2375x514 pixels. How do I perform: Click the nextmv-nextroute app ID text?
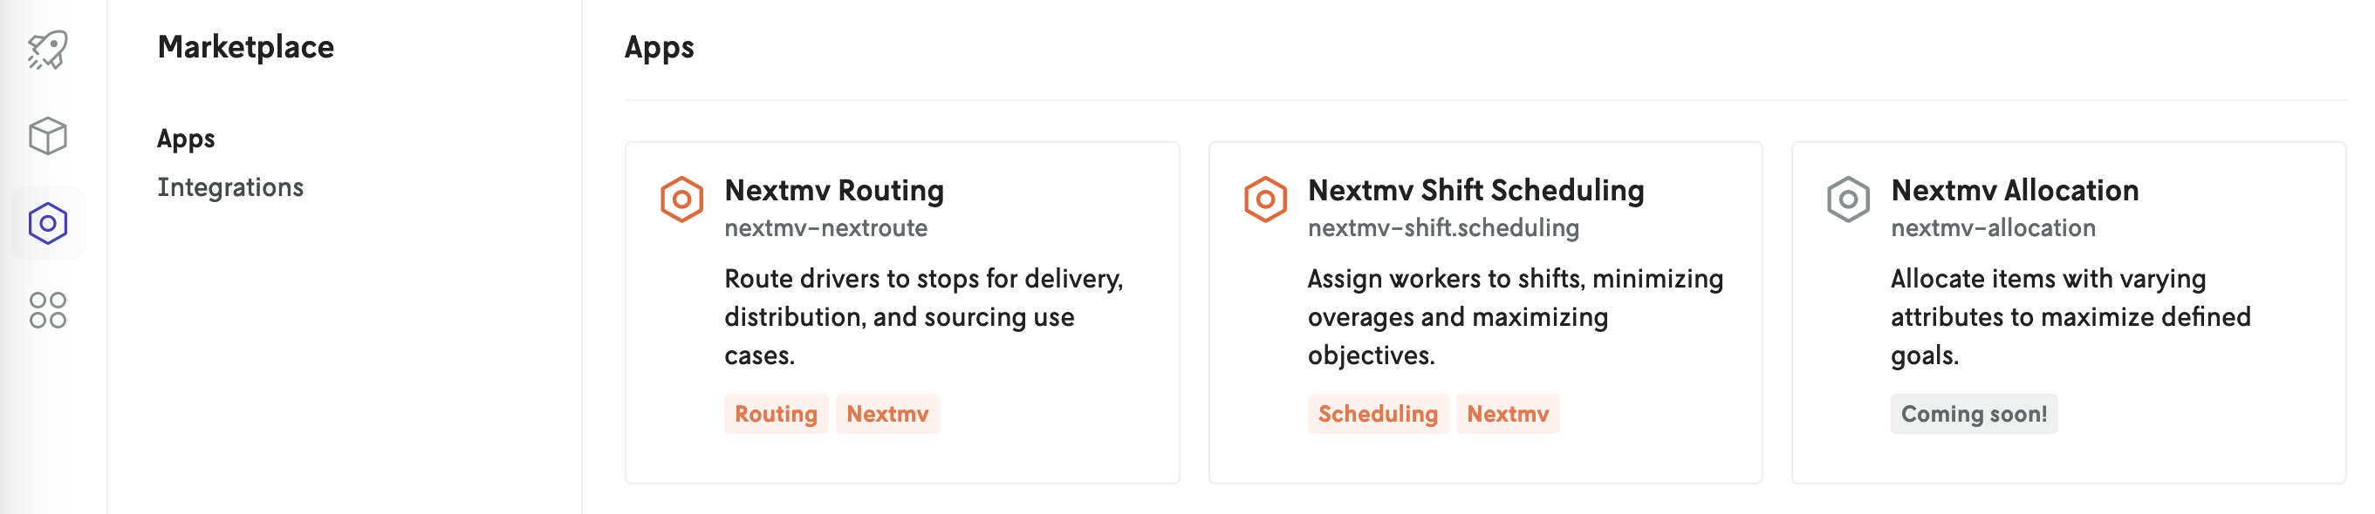click(x=825, y=227)
